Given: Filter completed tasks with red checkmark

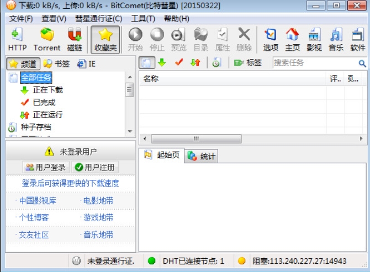Looking at the screenshot, I should click(x=179, y=63).
